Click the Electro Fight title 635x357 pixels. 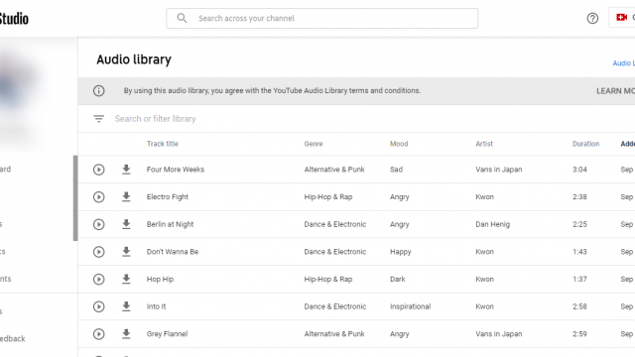click(x=168, y=197)
